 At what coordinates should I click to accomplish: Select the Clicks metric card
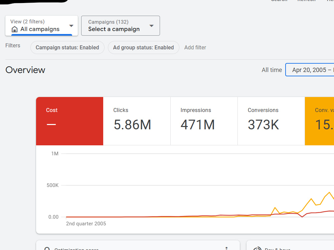137,121
